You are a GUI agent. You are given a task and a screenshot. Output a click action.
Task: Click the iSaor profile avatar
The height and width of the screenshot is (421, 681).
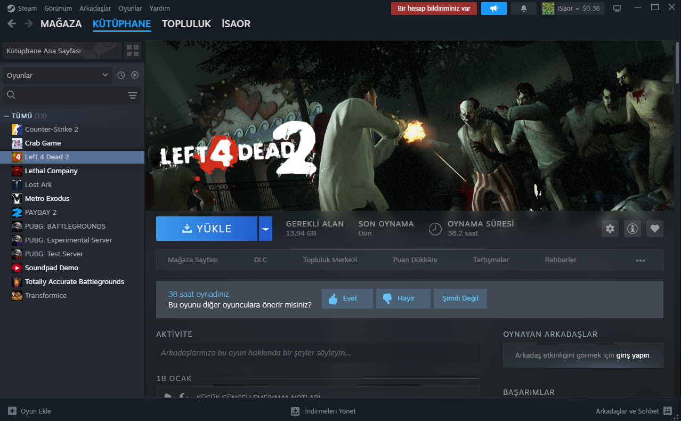click(548, 9)
